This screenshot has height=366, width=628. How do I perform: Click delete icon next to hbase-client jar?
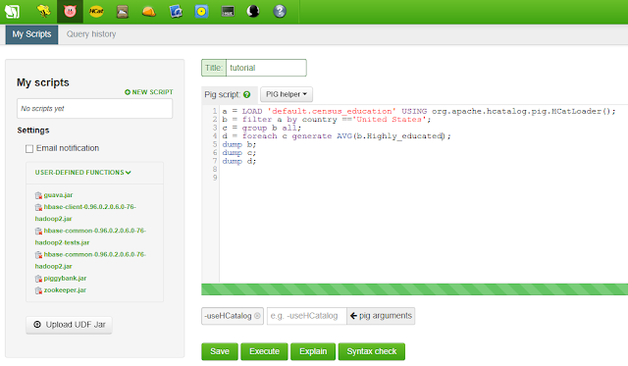point(38,207)
